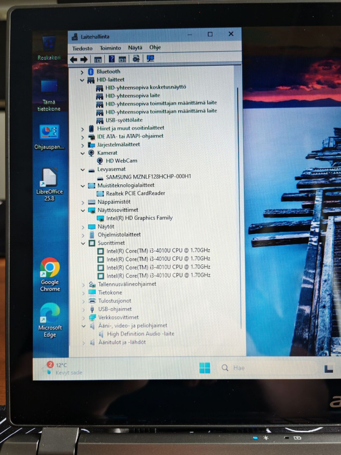Select the LibreOffice 25.8 desktop icon
This screenshot has height=455, width=341.
click(49, 184)
